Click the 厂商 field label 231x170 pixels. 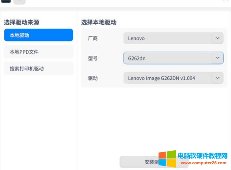[x=93, y=38]
